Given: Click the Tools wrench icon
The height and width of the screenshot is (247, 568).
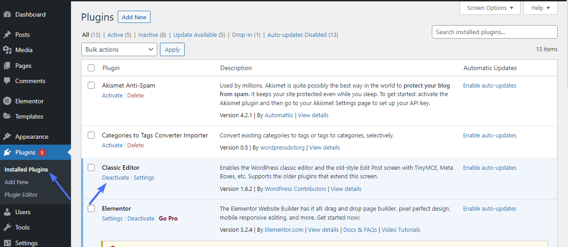Looking at the screenshot, I should tap(7, 227).
